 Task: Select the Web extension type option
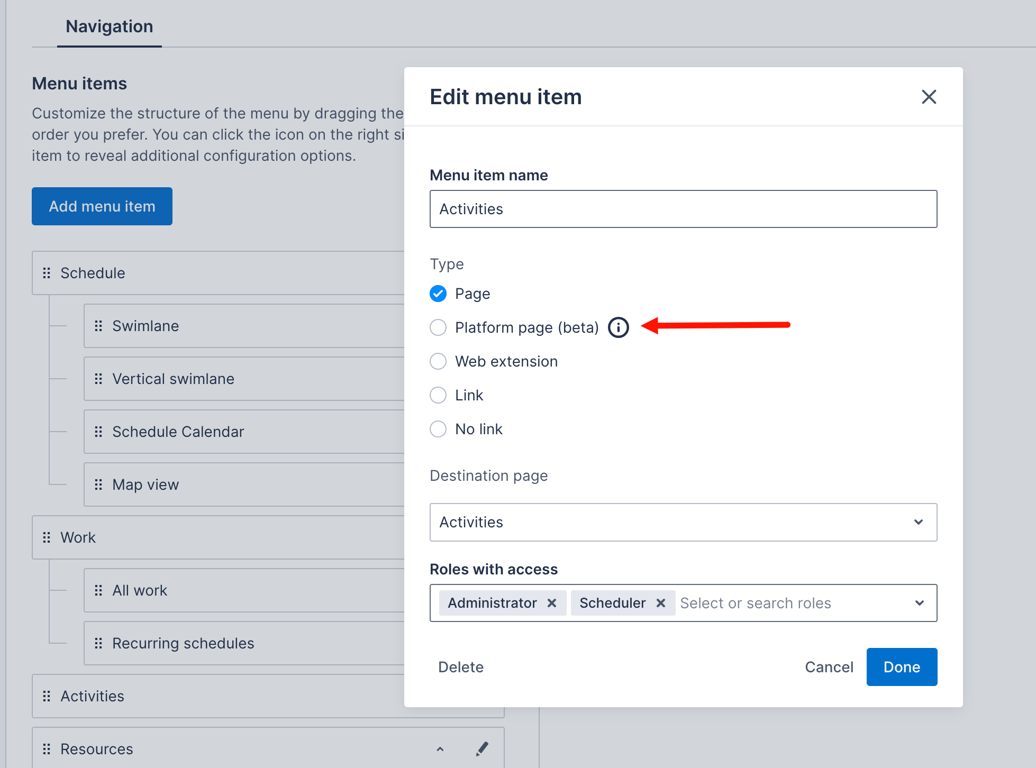pos(438,361)
